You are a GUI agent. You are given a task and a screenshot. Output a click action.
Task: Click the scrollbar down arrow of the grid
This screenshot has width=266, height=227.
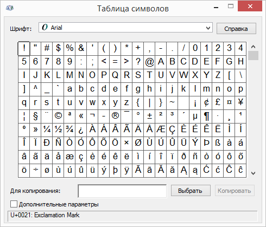253,173
